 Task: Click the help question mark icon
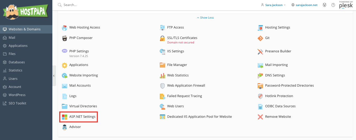[x=333, y=5]
